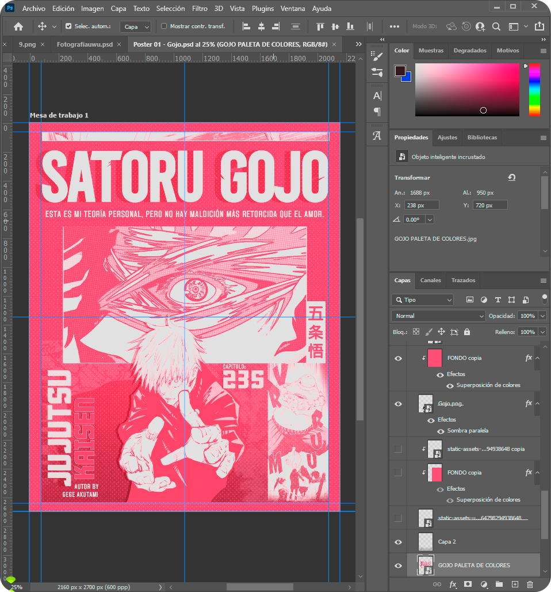Open the search magnifier icon at top
Viewport: 551px width, 592px height.
496,26
